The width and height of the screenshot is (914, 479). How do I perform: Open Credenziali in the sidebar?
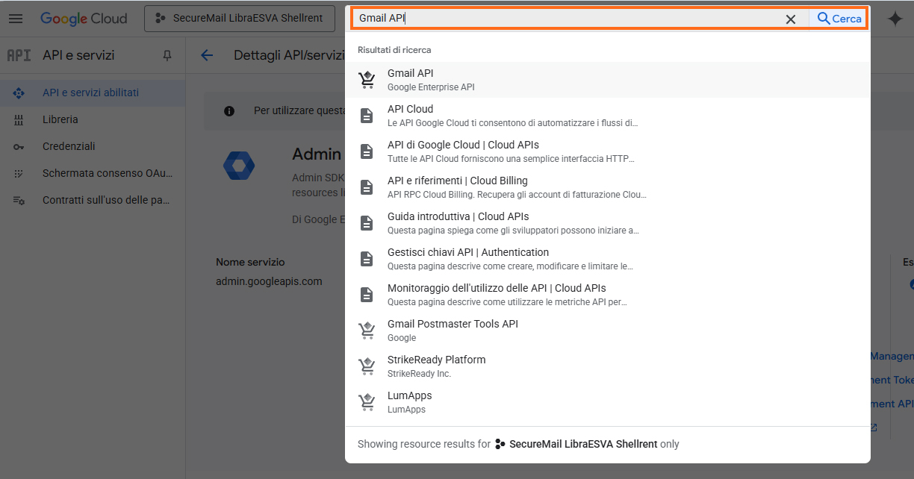point(69,146)
